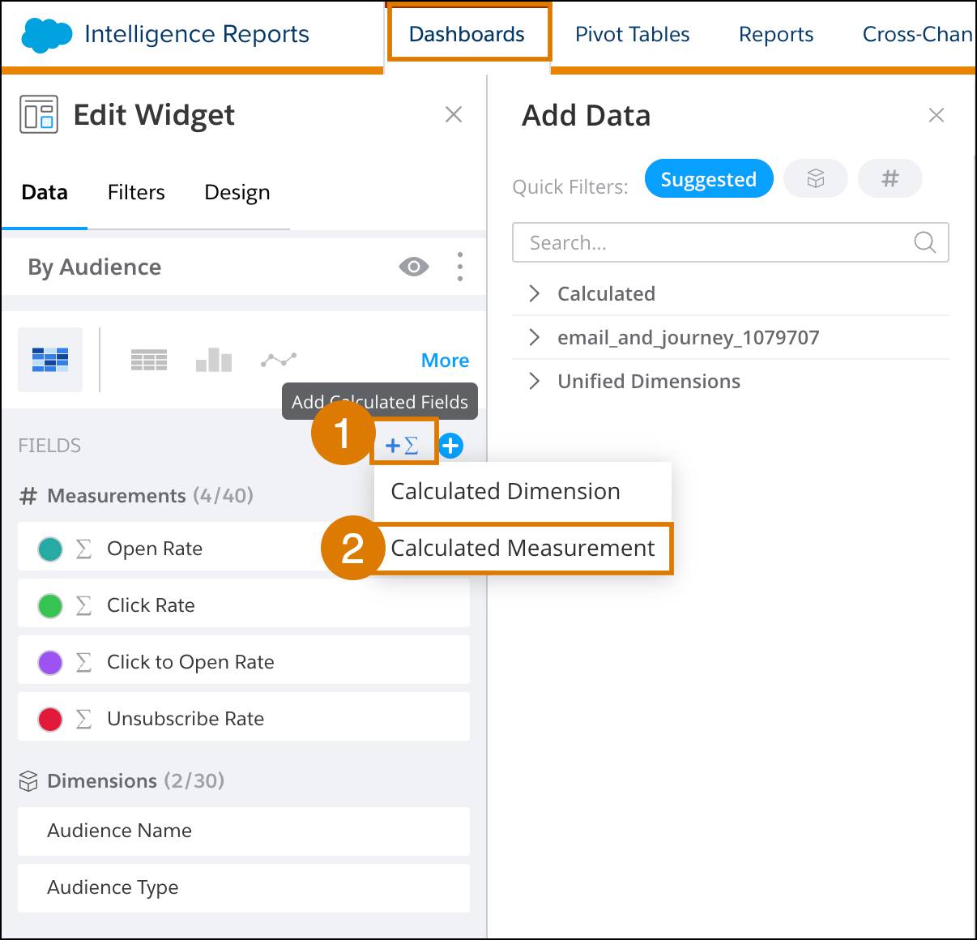Screen dimensions: 977x940
Task: Toggle visibility of the By Audience widget
Action: (414, 266)
